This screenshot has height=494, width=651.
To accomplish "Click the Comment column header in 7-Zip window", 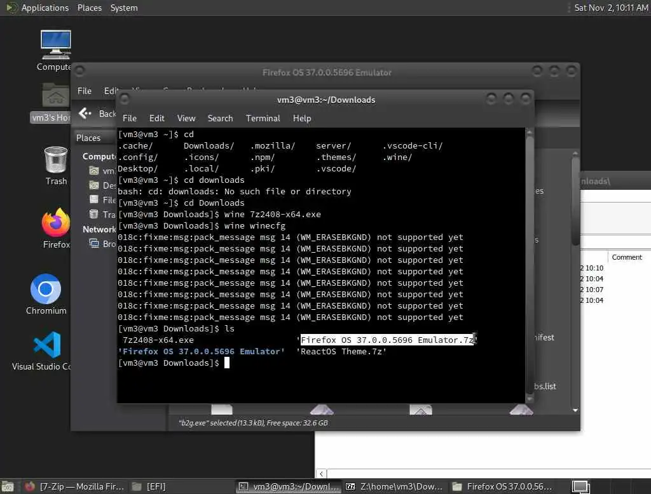I will [626, 257].
